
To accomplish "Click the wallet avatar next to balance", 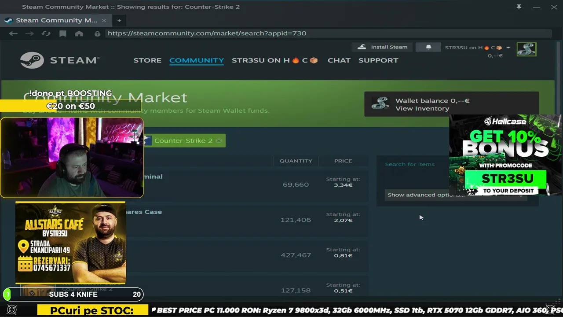I will point(380,104).
